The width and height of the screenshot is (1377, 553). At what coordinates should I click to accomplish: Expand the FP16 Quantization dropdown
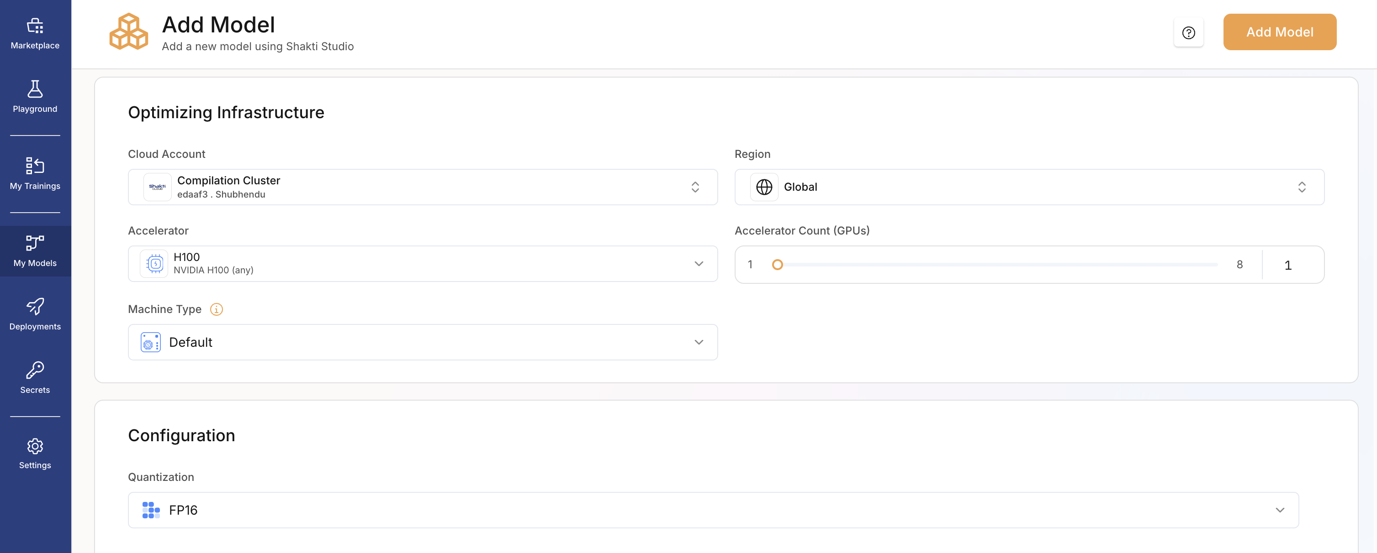(713, 510)
